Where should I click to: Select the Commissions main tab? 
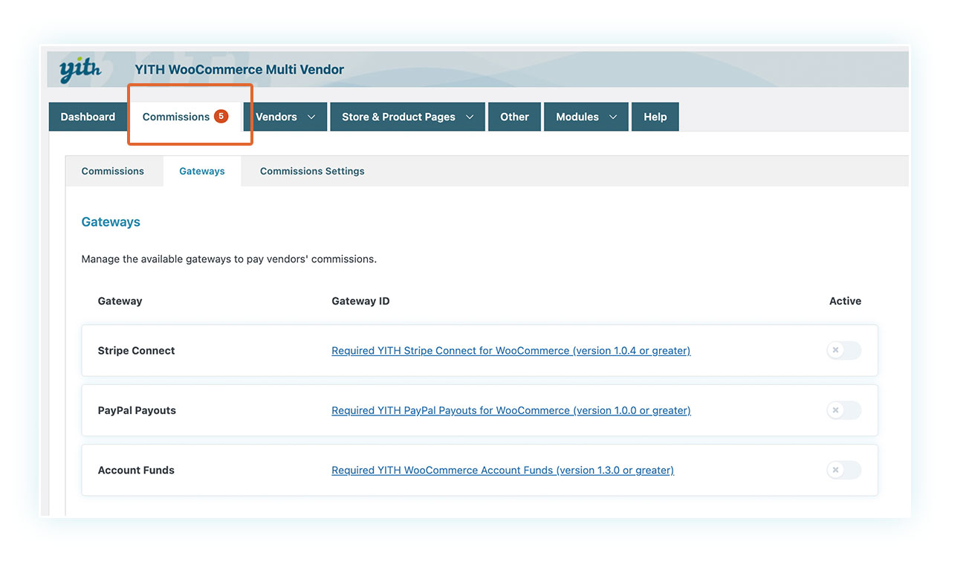(176, 117)
